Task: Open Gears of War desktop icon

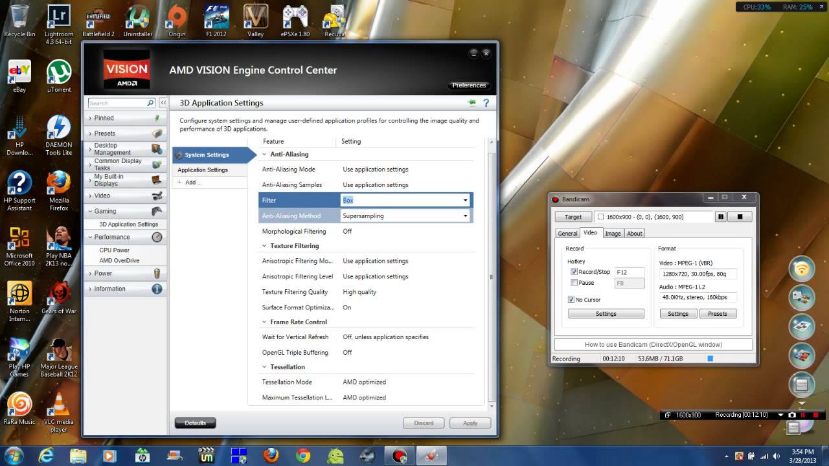Action: [59, 298]
